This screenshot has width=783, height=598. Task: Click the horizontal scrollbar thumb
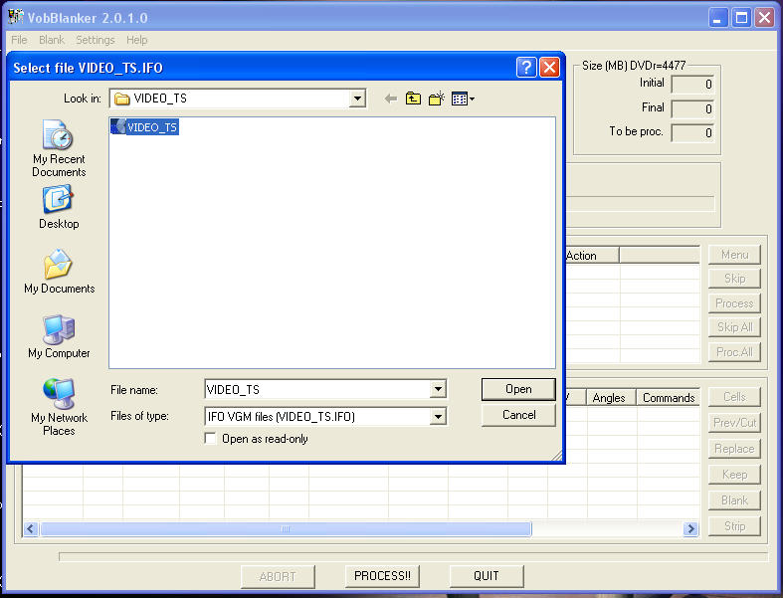[286, 528]
